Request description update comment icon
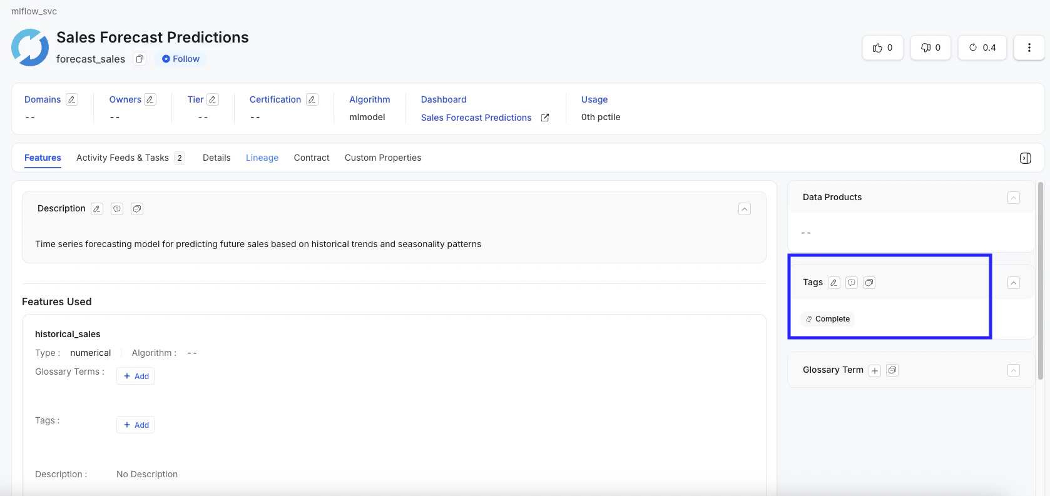 [117, 209]
